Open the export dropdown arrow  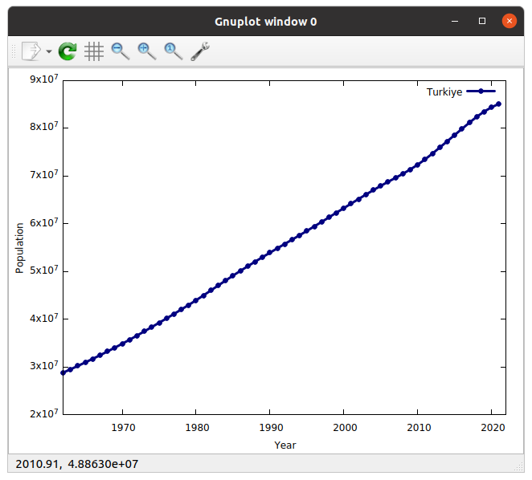click(x=49, y=51)
